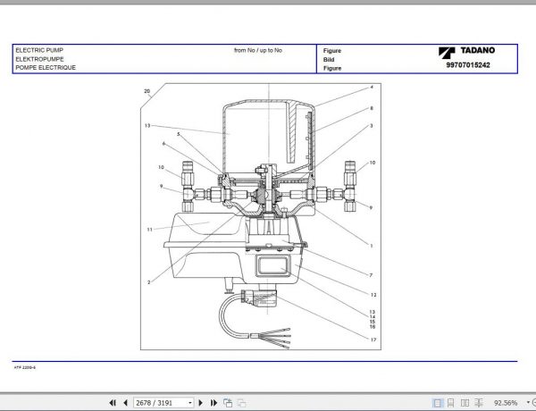Screen dimensions: 536x411
Task: Select two-page facing view mode
Action: (465, 403)
